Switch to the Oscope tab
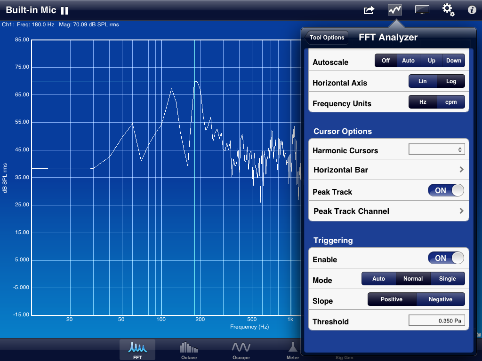 point(241,350)
